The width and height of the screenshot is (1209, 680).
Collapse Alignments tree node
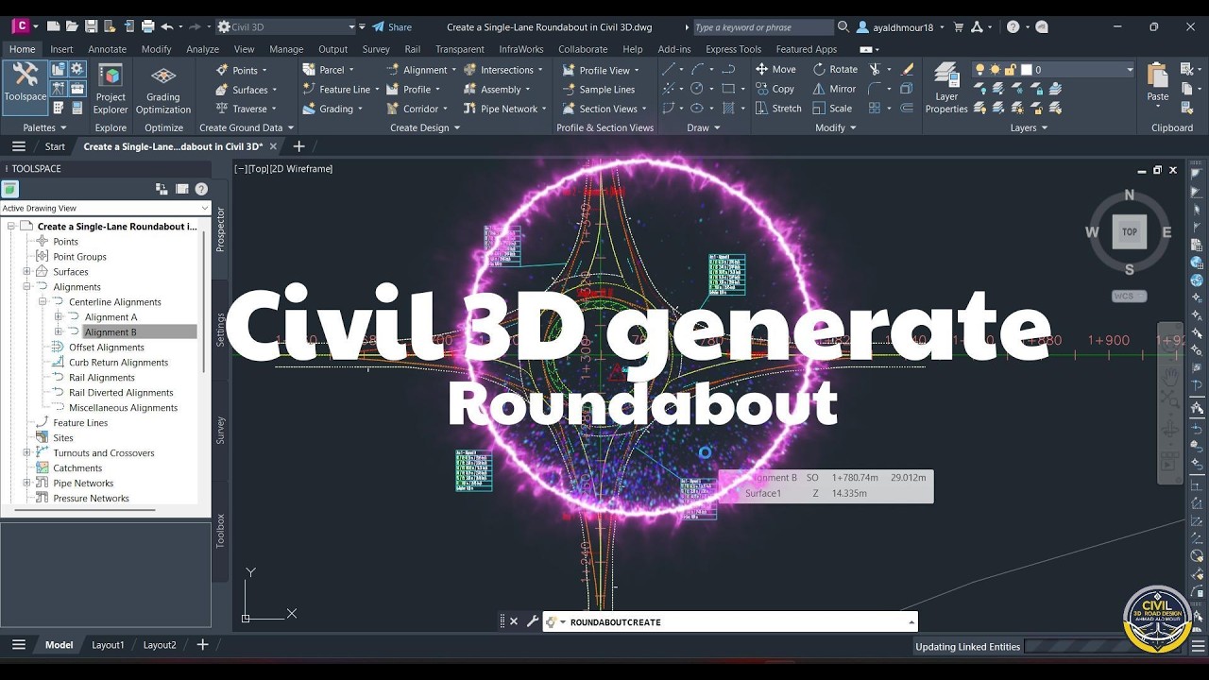(x=27, y=287)
